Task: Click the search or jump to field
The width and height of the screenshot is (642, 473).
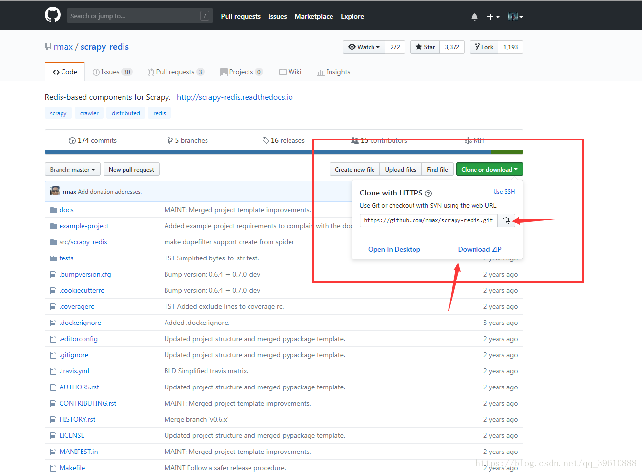Action: point(139,16)
